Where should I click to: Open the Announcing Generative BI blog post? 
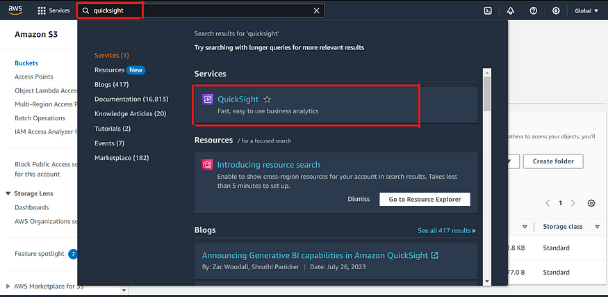(315, 255)
